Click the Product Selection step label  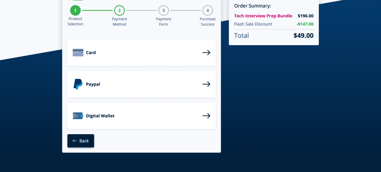(75, 21)
